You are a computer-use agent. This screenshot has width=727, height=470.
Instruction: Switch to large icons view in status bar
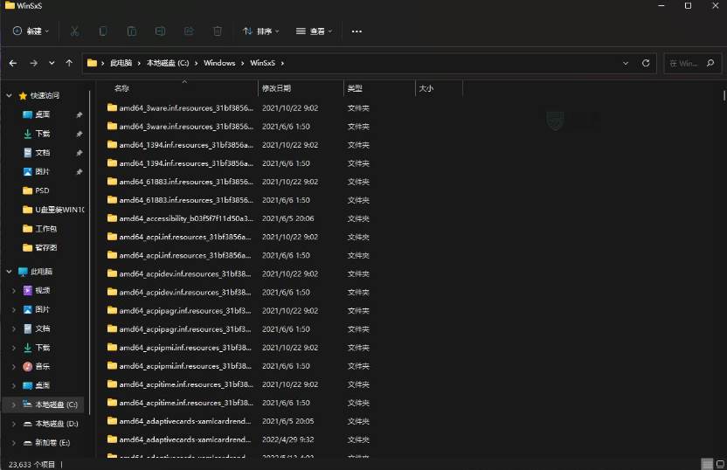coord(720,464)
